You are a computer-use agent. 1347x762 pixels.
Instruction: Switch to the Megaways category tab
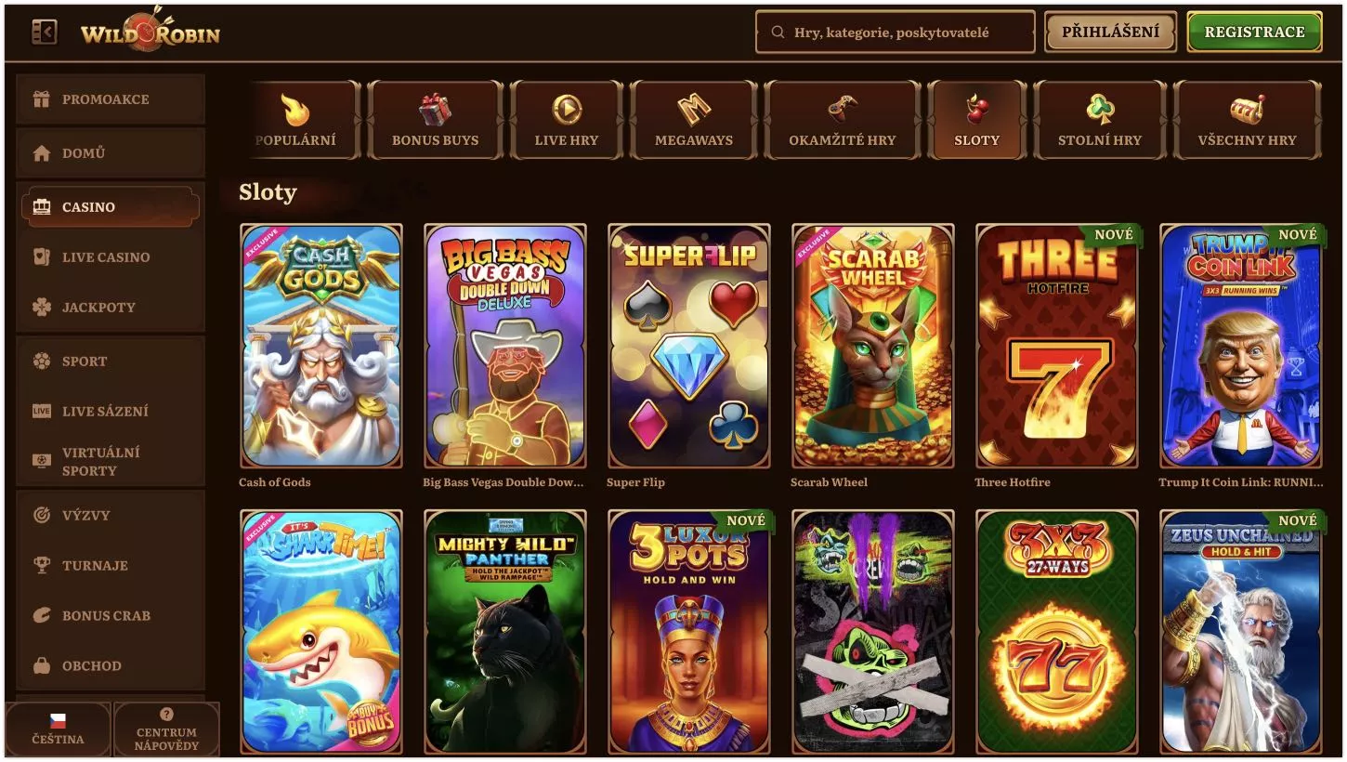[x=694, y=120]
